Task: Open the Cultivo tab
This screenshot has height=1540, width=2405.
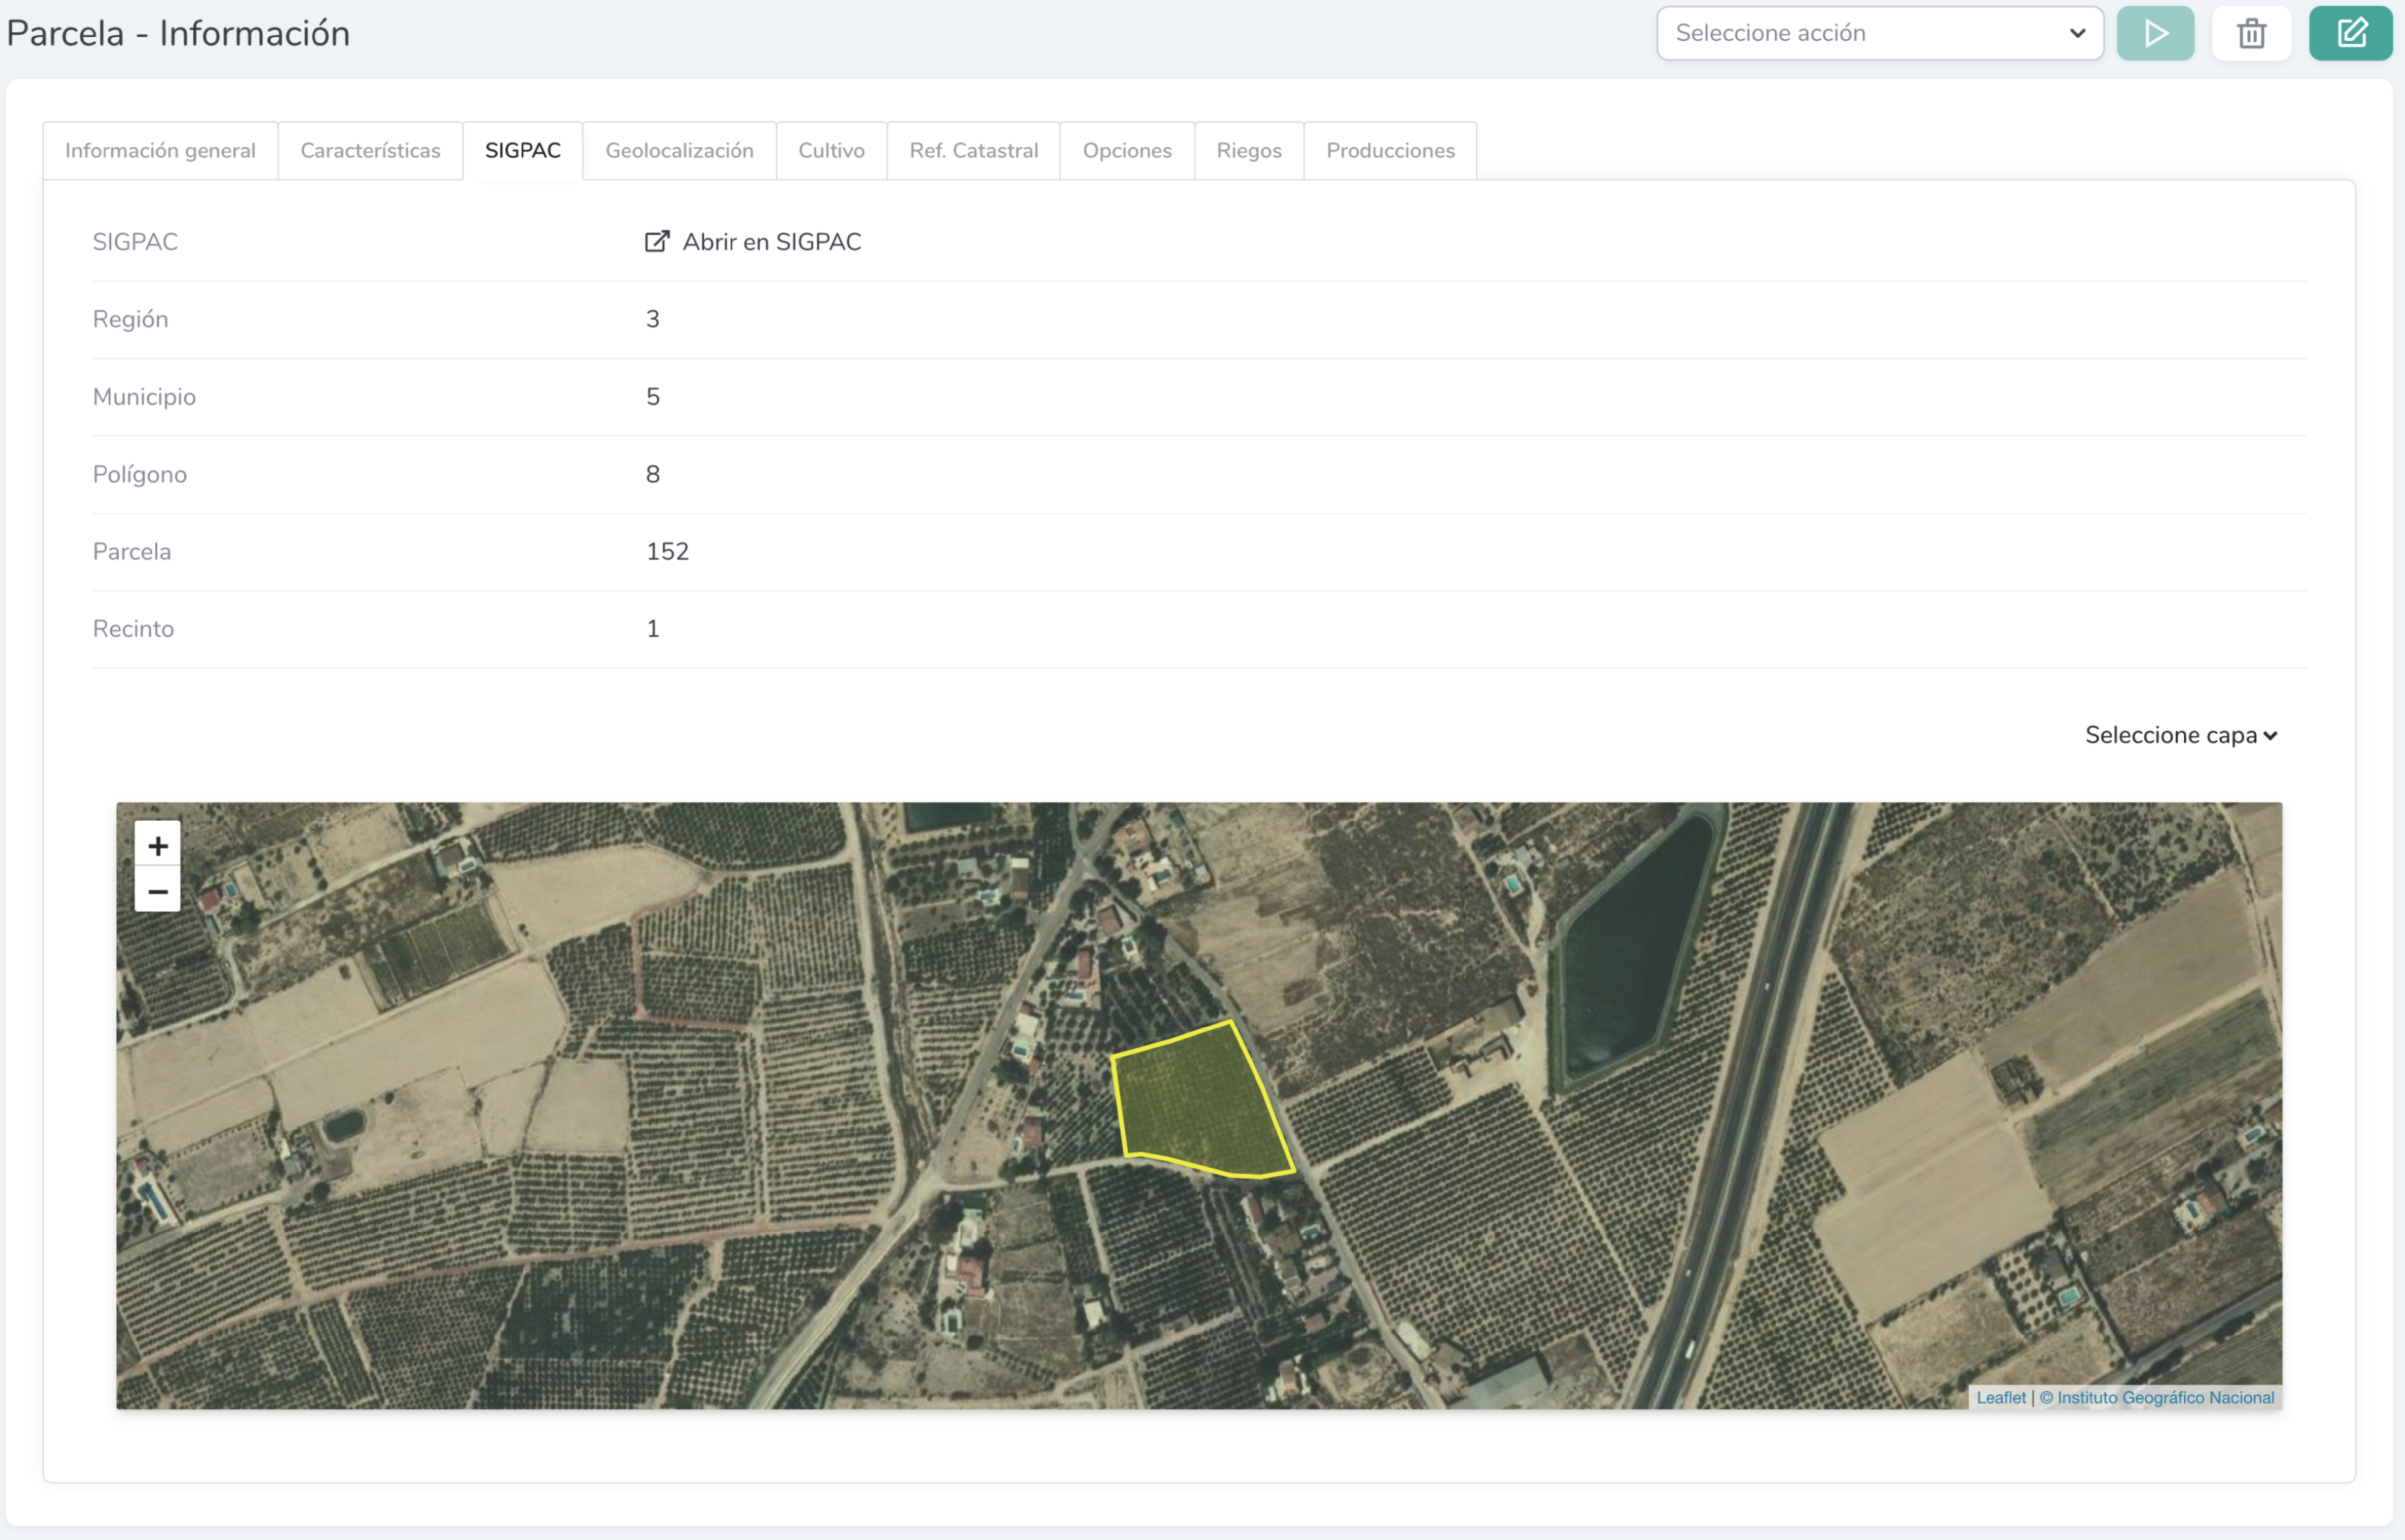Action: 831,150
